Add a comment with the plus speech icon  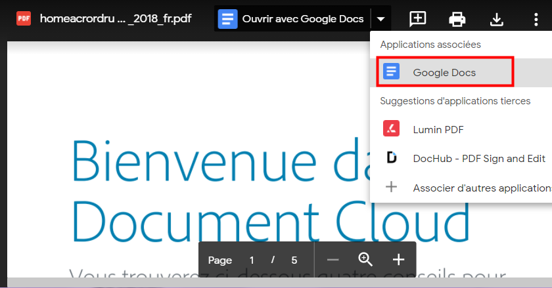click(418, 19)
